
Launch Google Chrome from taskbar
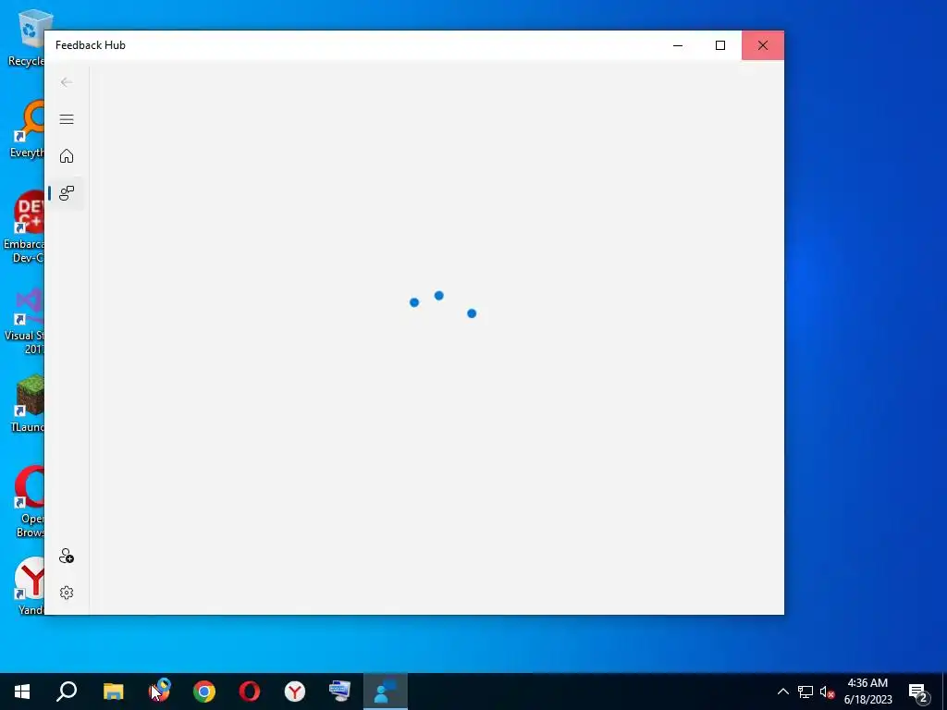[204, 692]
